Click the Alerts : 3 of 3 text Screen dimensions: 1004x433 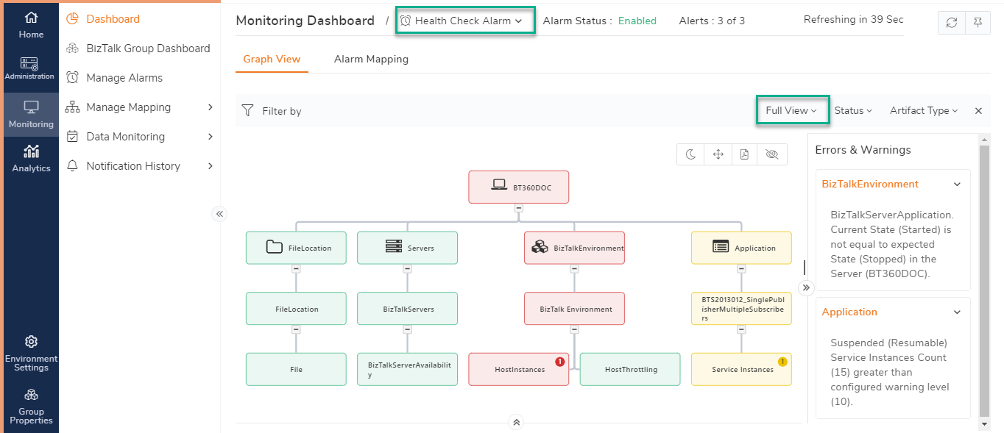coord(712,21)
